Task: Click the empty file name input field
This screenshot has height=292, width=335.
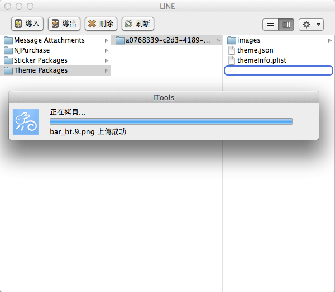Action: click(279, 70)
